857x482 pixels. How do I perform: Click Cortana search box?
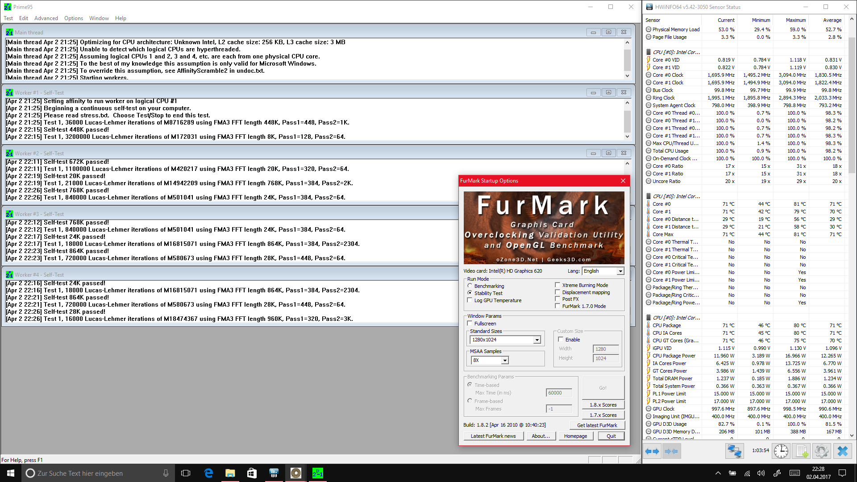[x=98, y=473]
